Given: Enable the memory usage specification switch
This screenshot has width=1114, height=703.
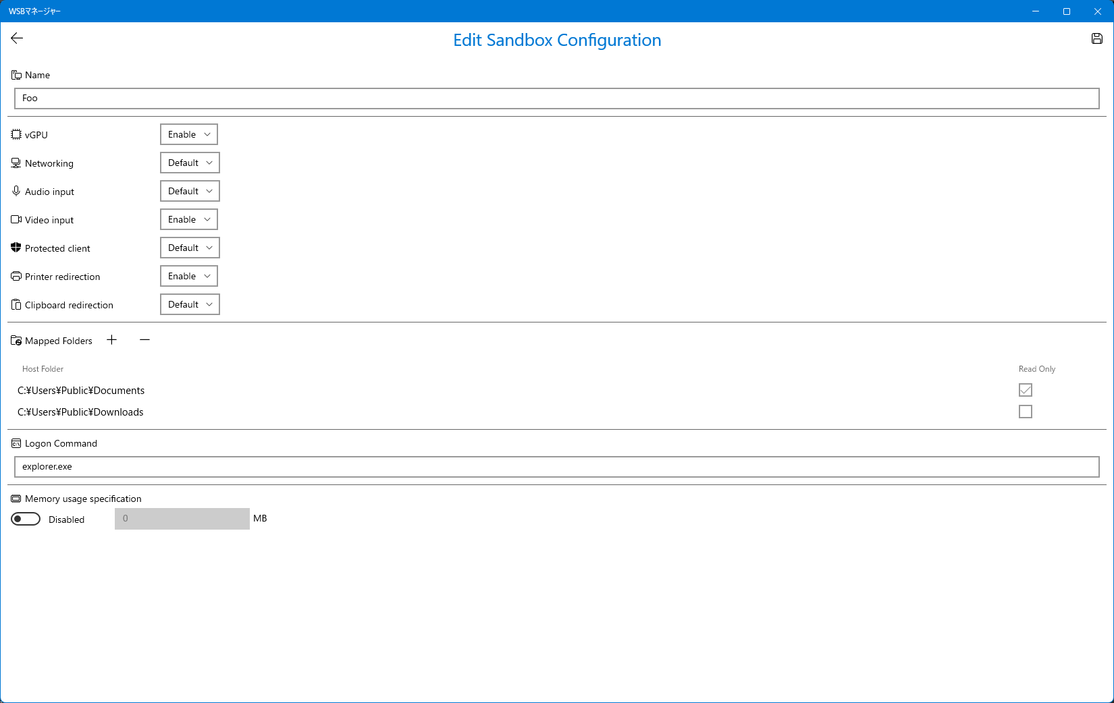Looking at the screenshot, I should pos(26,519).
